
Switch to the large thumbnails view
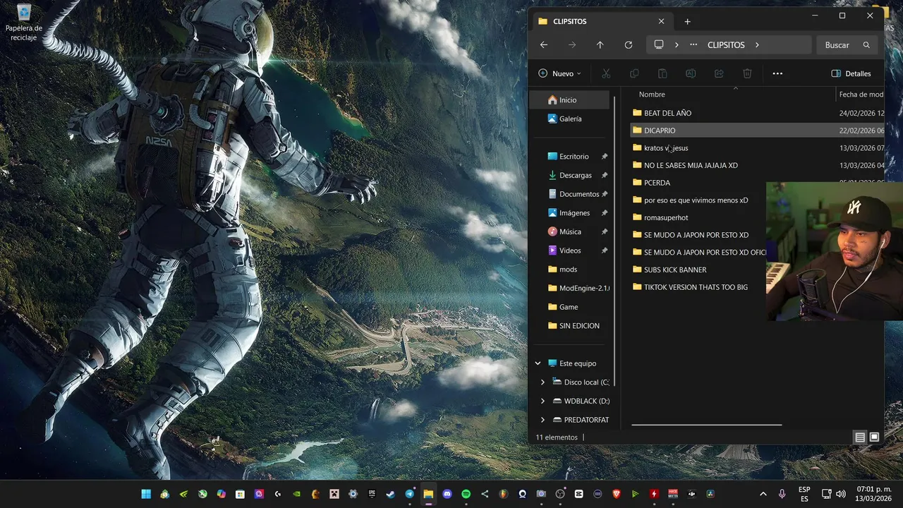pos(874,437)
